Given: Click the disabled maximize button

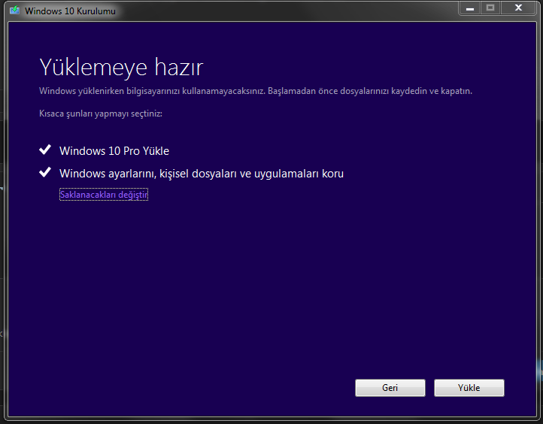Looking at the screenshot, I should [x=490, y=8].
